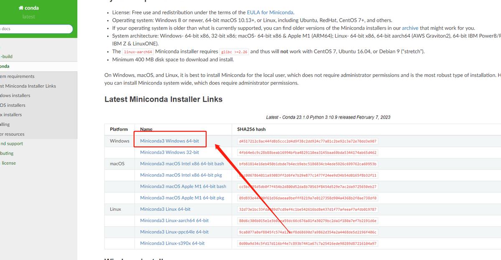Select SHA256 hash for Windows 64-bit
The height and width of the screenshot is (260, 501).
pos(308,141)
